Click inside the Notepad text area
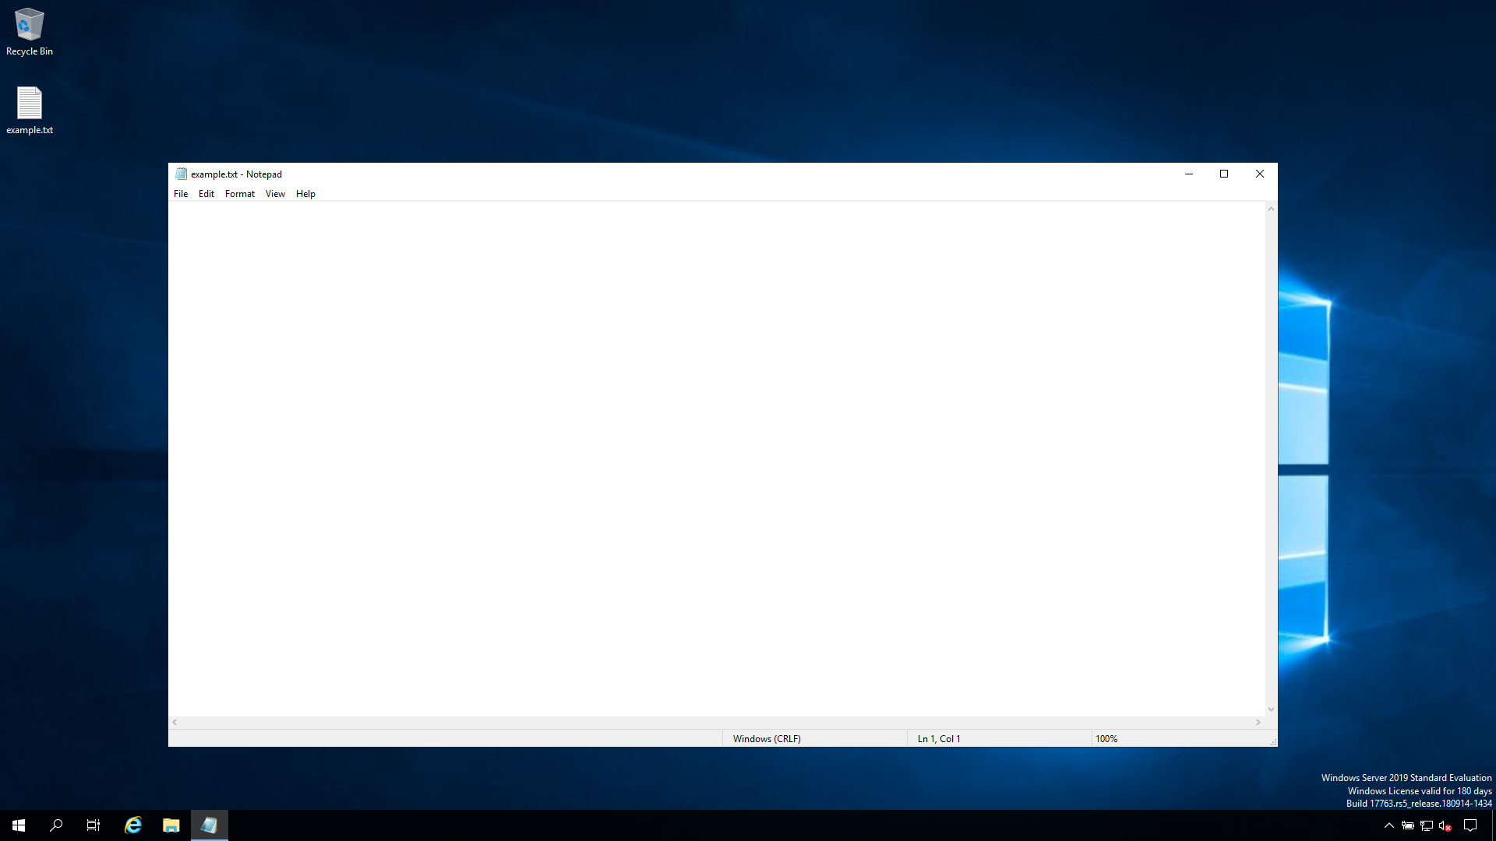 tap(701, 452)
